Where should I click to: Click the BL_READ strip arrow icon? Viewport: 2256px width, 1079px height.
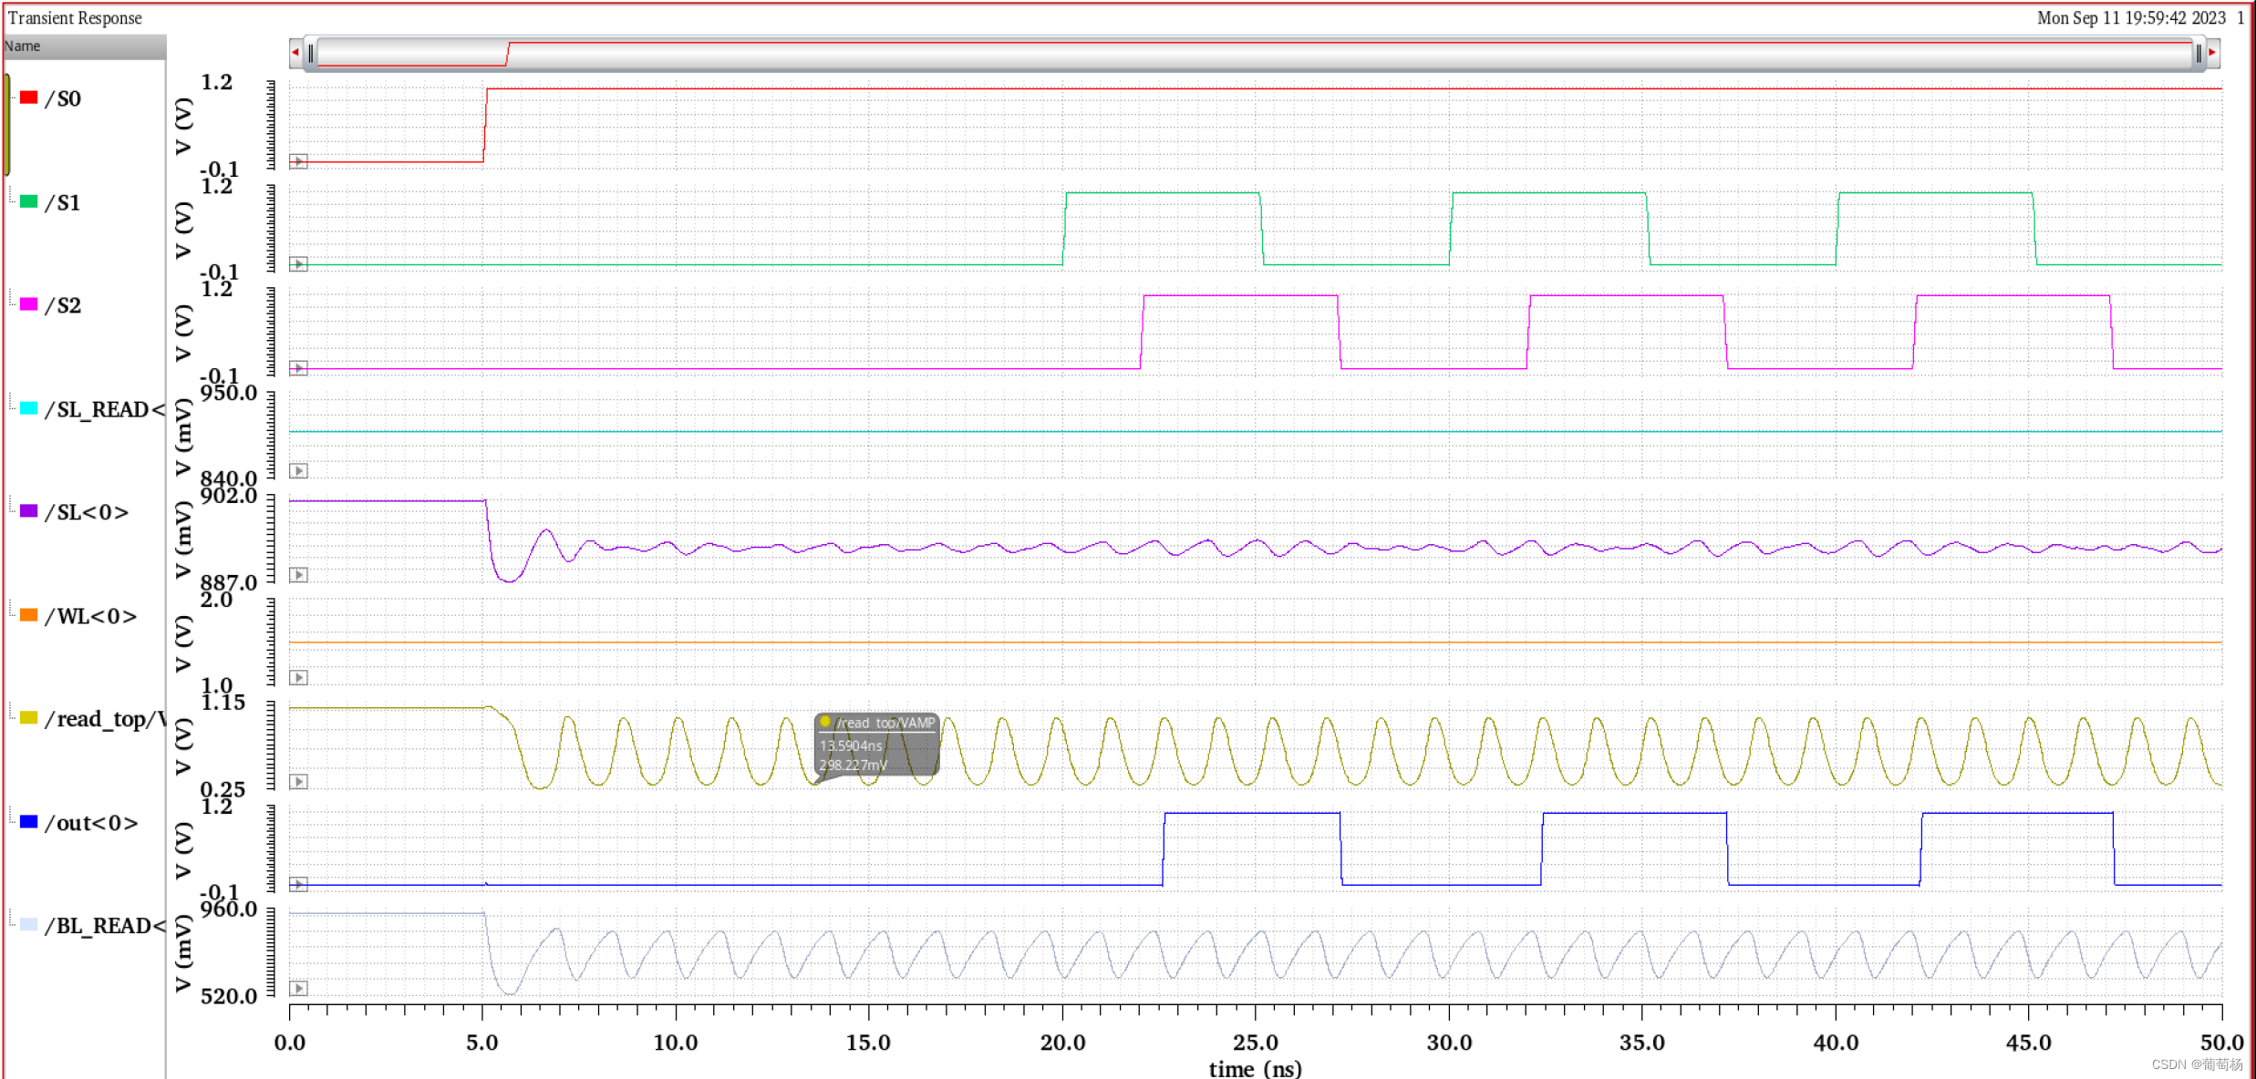pos(298,989)
